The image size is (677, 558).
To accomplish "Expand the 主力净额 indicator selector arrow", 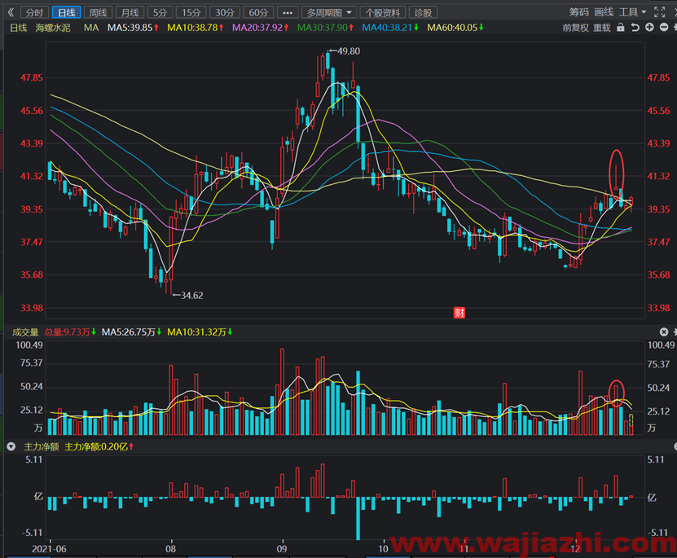I will [11, 446].
